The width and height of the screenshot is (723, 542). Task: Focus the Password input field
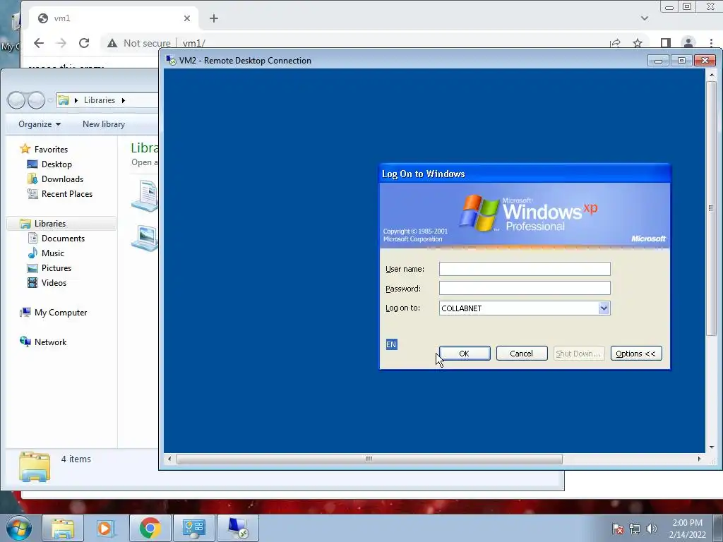[525, 288]
